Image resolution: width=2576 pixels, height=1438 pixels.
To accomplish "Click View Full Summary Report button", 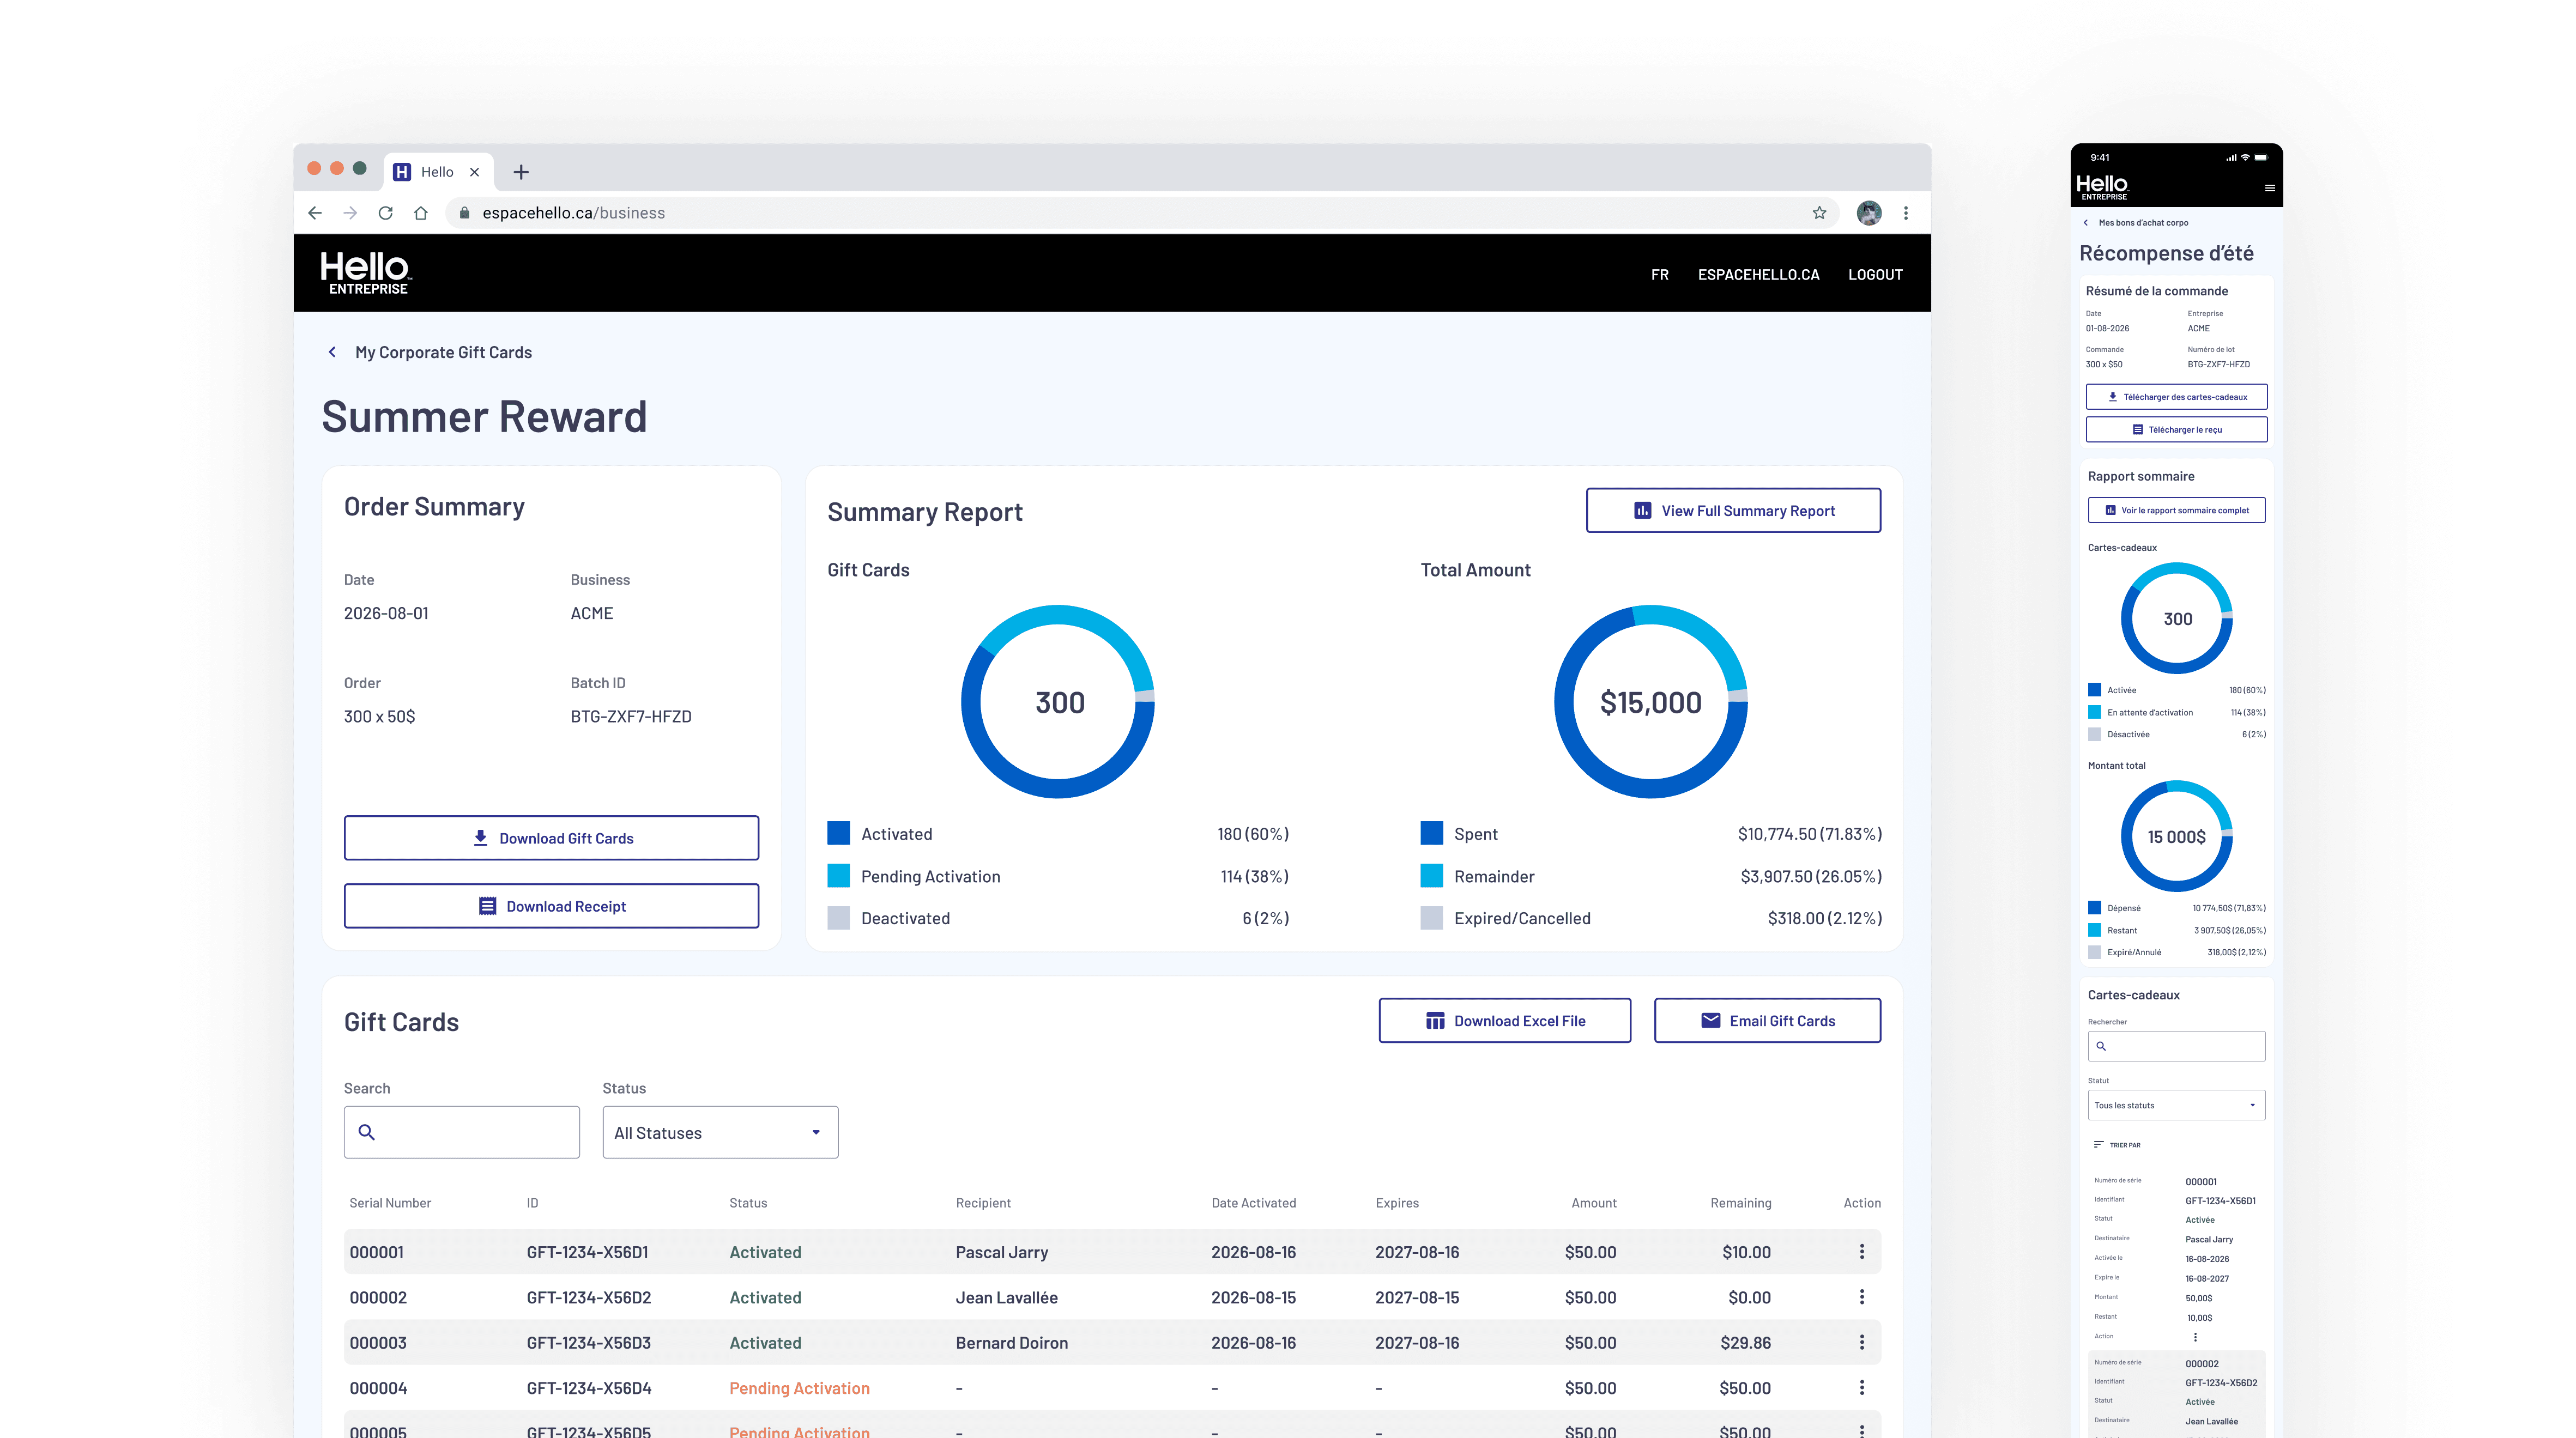I will click(x=1732, y=511).
